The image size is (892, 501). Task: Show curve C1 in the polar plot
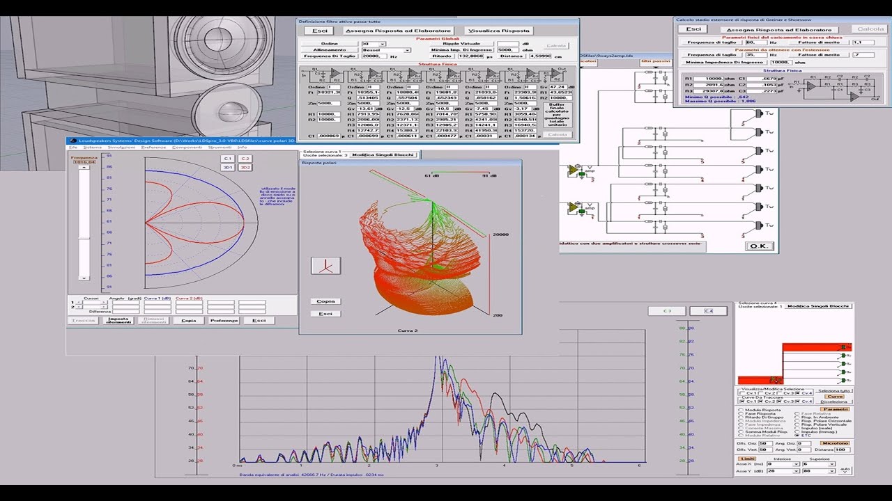click(227, 159)
